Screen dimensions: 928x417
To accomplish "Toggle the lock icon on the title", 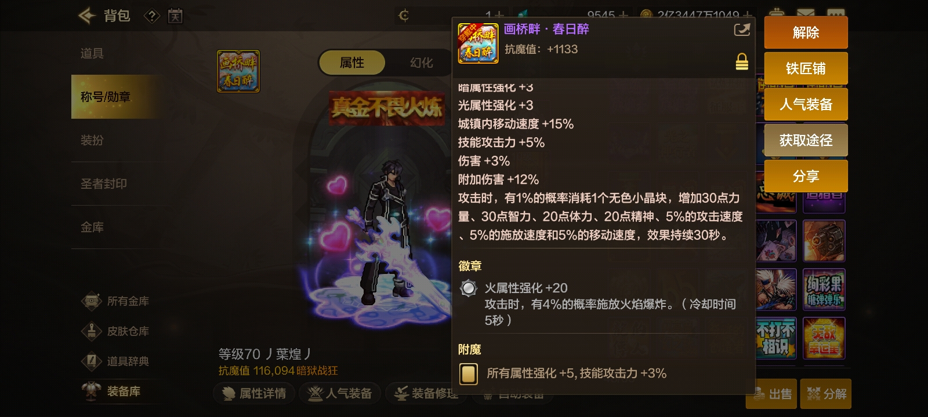I will (742, 61).
